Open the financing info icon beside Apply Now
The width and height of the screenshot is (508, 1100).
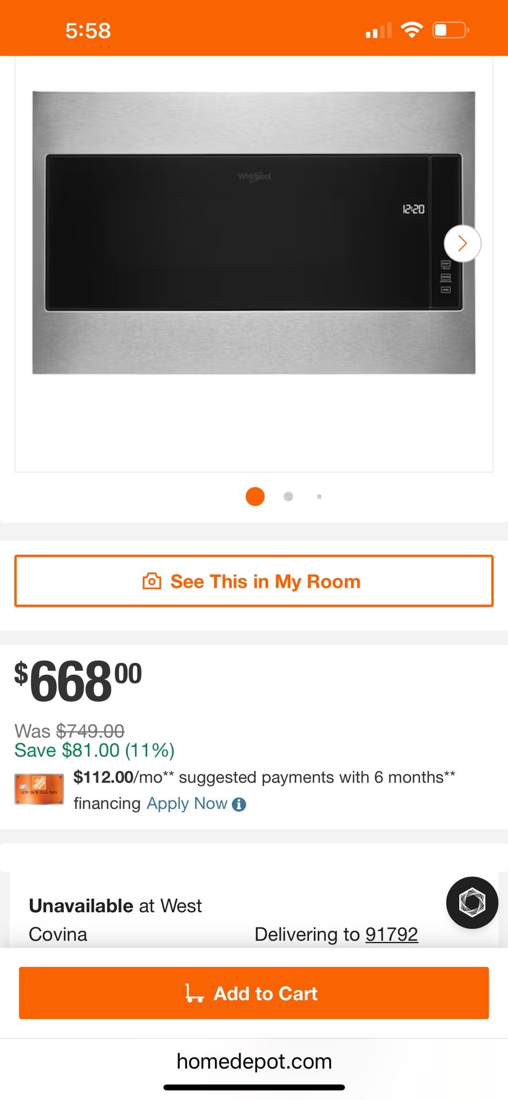point(239,804)
